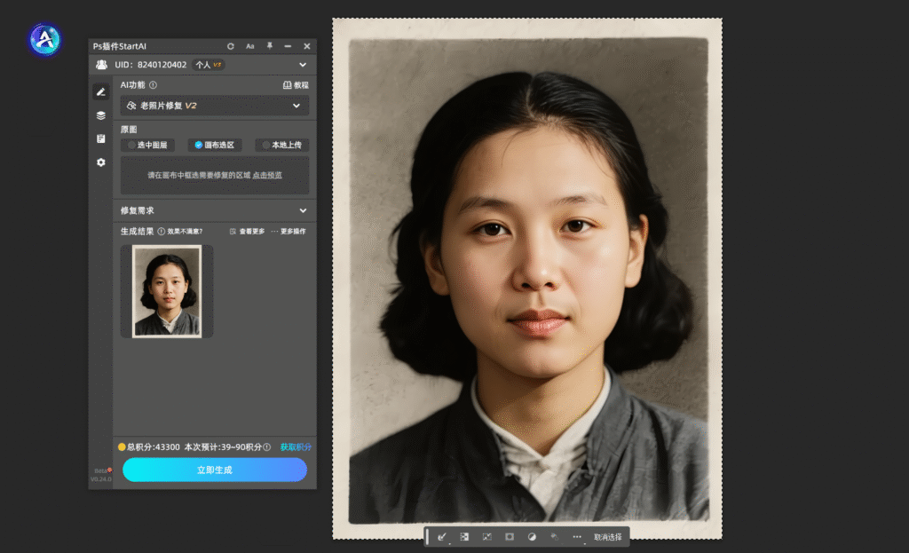
Task: Select the generated portrait result thumbnail
Action: [167, 291]
